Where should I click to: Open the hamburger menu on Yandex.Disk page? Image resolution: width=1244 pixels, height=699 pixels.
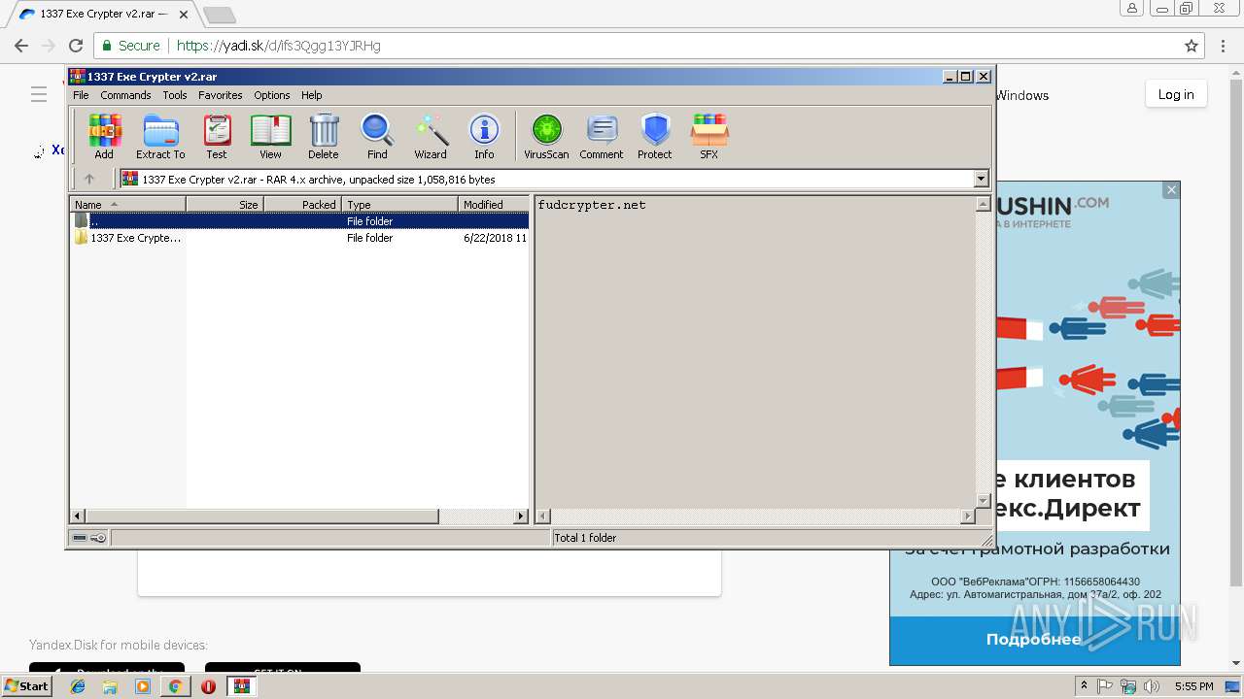(x=39, y=94)
